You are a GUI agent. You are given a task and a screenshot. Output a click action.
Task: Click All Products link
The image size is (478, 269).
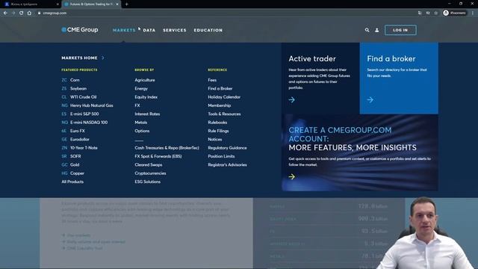(x=72, y=182)
